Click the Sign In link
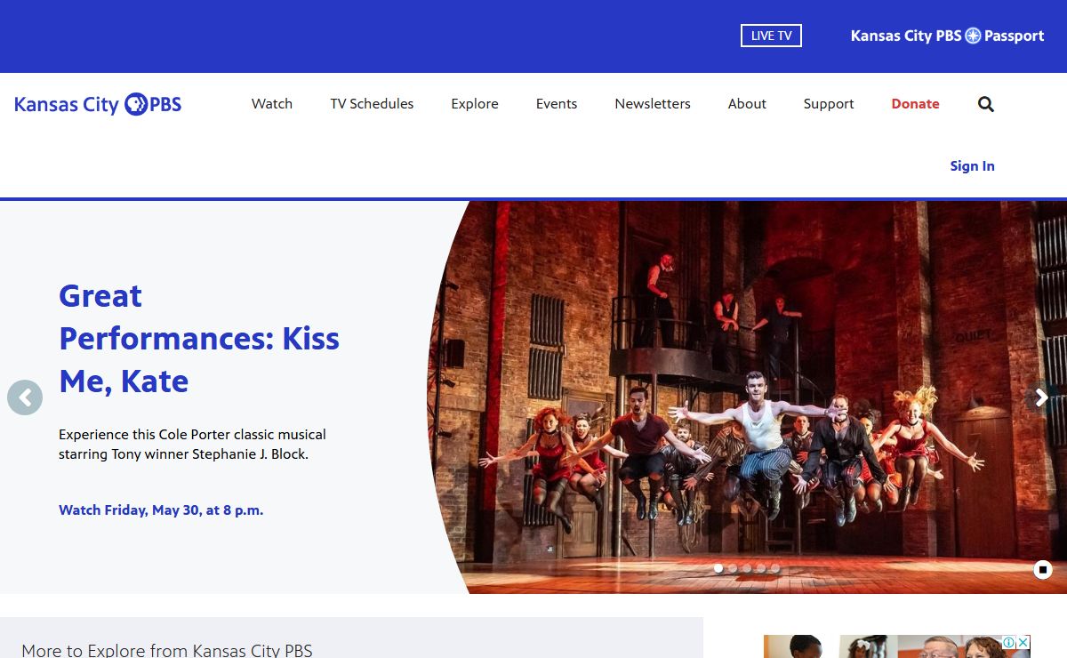 tap(972, 166)
